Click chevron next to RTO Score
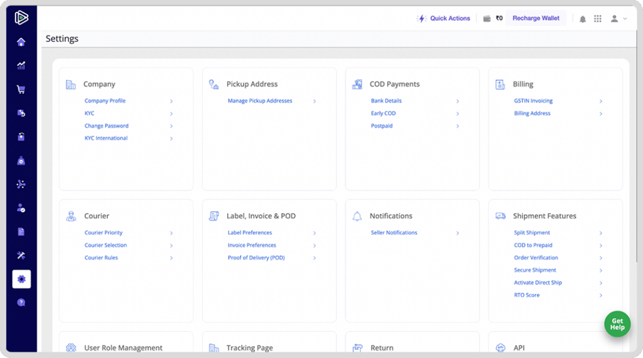Image resolution: width=643 pixels, height=358 pixels. (x=601, y=295)
